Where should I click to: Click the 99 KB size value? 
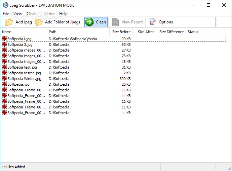tap(126, 39)
